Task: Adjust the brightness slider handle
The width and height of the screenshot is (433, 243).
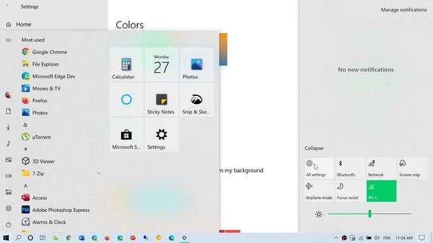Action: click(x=370, y=214)
